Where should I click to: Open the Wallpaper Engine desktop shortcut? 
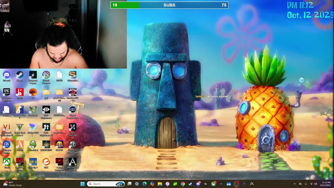click(x=7, y=147)
